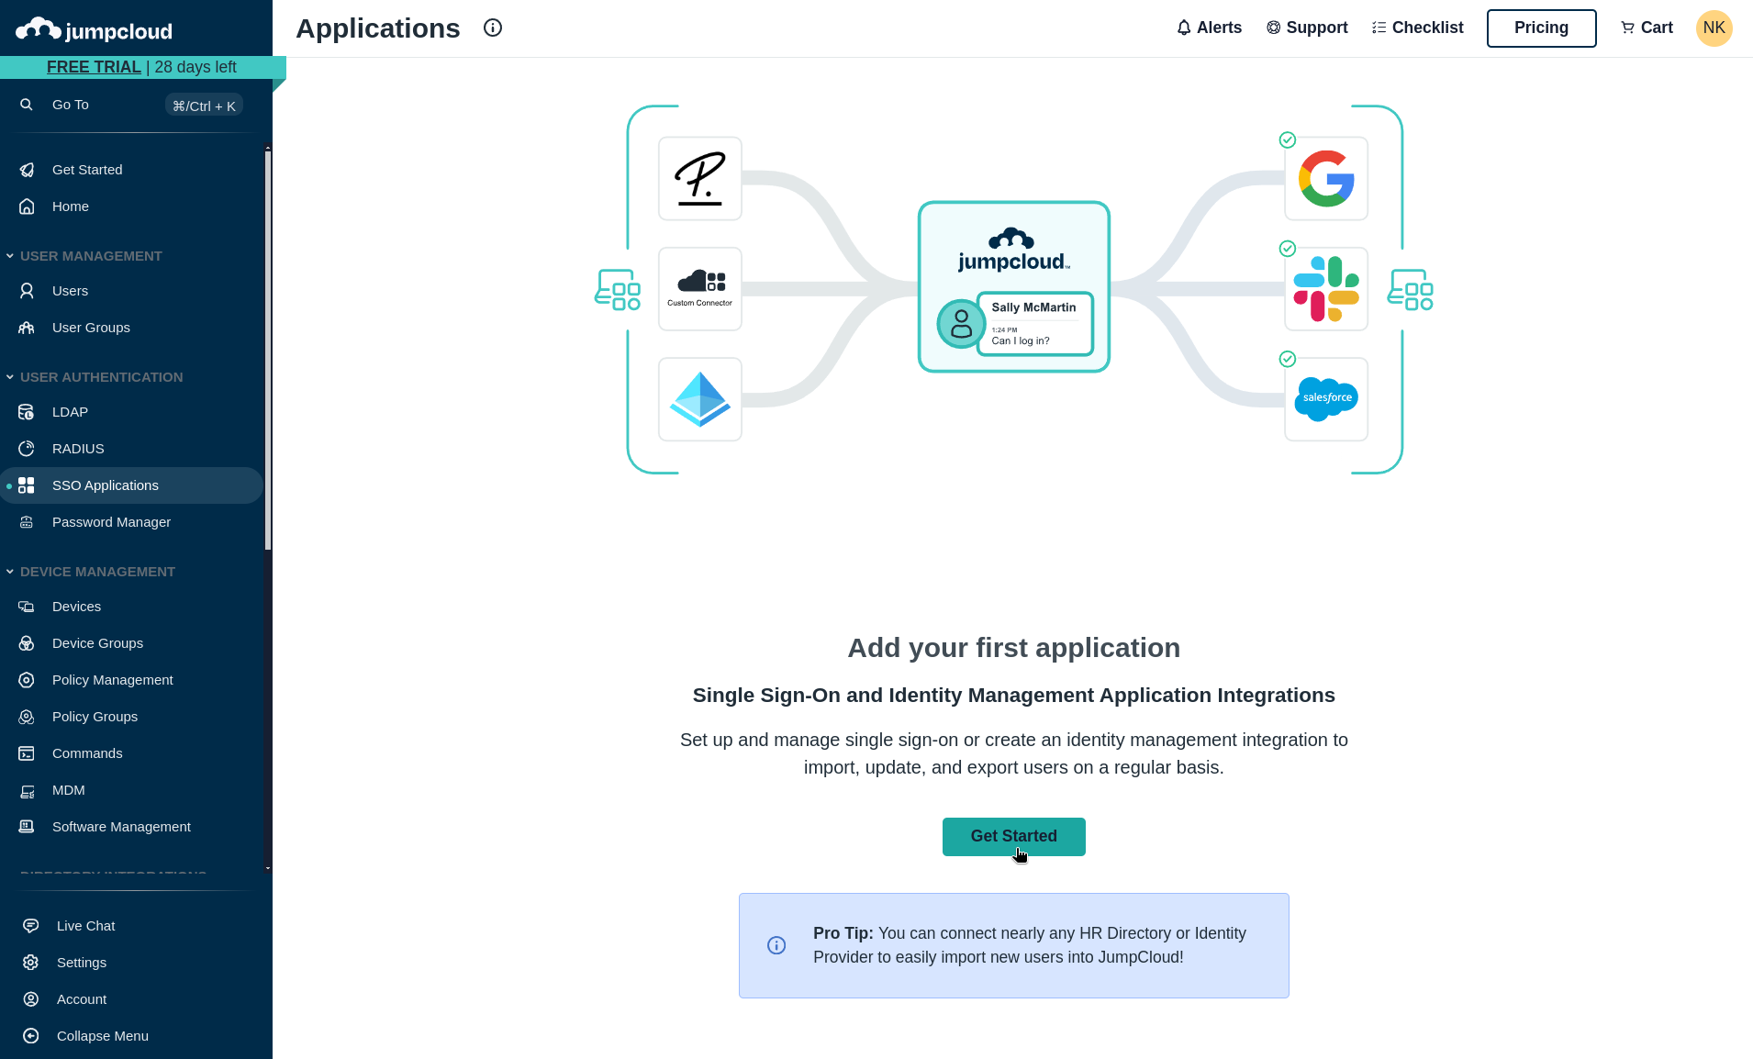Open the RADIUS section icon
The width and height of the screenshot is (1753, 1059).
26,448
